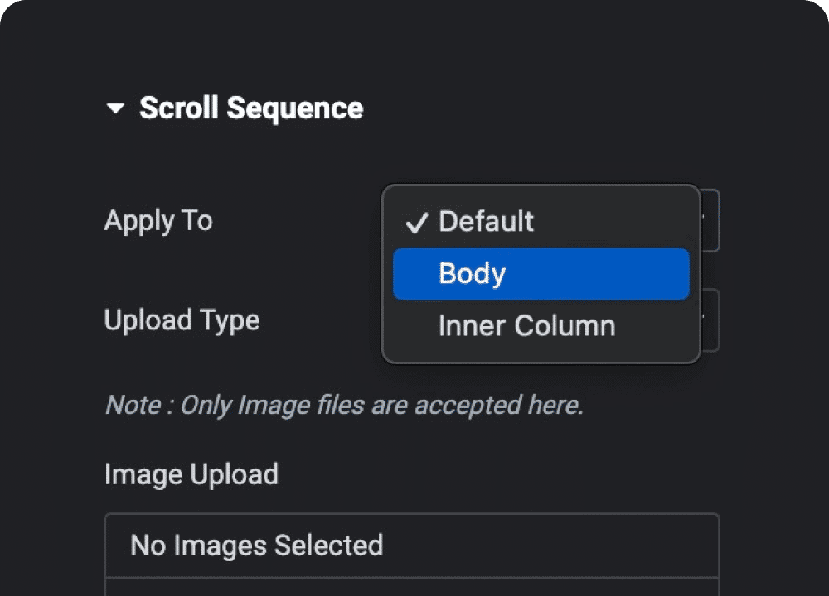Click the Apply To field label
This screenshot has width=829, height=596.
click(158, 221)
